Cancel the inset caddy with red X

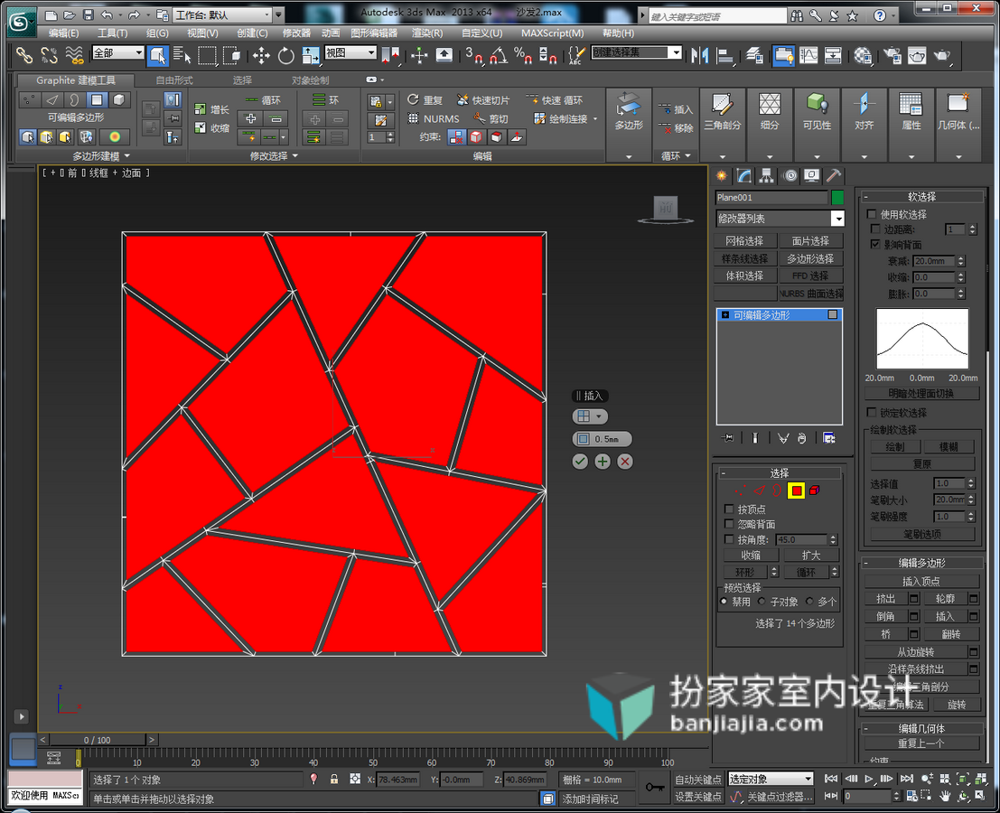(x=625, y=461)
